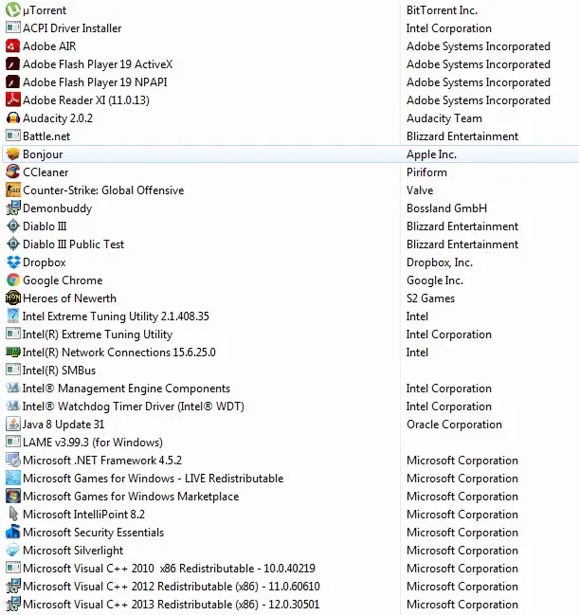The width and height of the screenshot is (579, 615).
Task: Click the S2 Games publisher cell
Action: pos(431,298)
